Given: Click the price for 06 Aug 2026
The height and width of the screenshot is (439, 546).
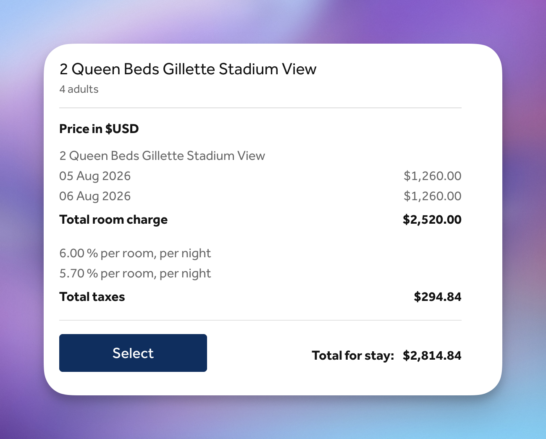Looking at the screenshot, I should [x=432, y=196].
